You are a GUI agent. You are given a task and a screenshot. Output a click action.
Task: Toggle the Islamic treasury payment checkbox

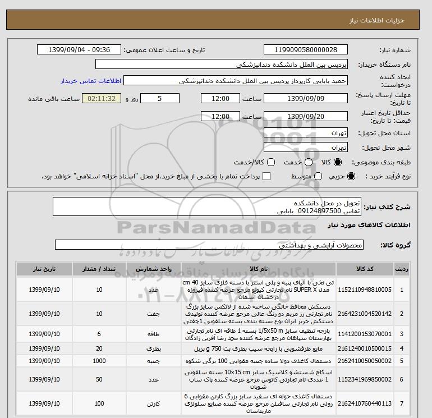[x=266, y=176]
